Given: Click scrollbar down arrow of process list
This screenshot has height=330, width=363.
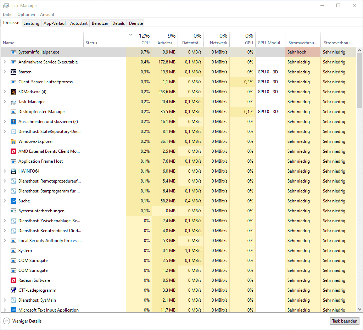Looking at the screenshot, I should coord(359,309).
